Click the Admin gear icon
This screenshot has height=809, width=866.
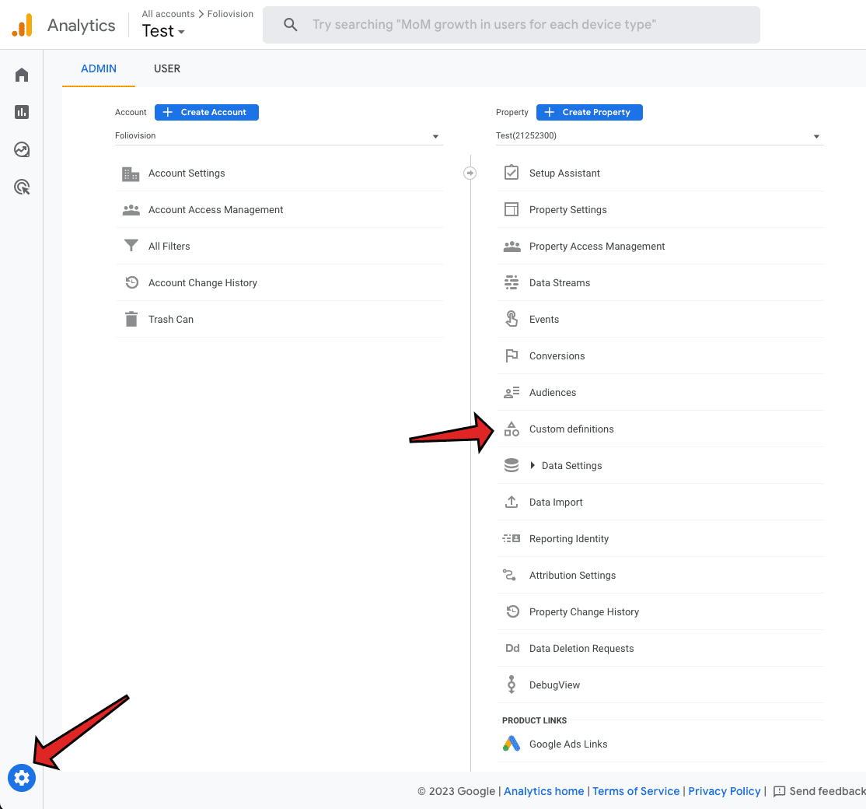click(22, 778)
